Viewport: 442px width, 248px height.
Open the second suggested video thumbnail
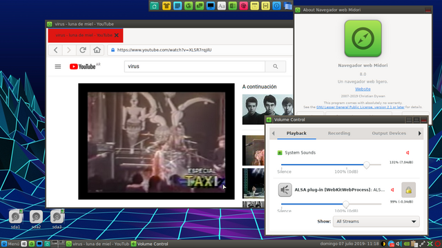pos(253,150)
